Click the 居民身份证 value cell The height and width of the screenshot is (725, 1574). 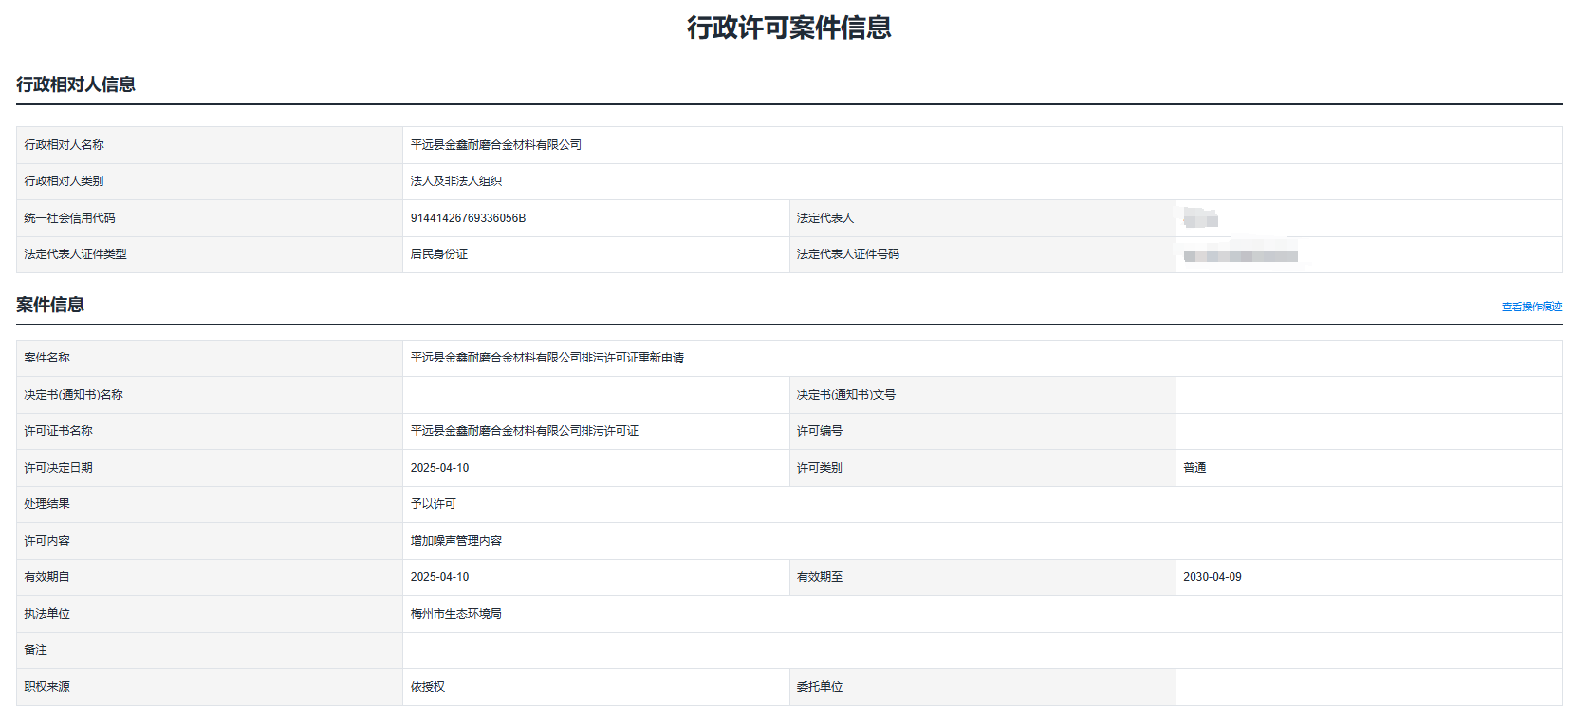(438, 254)
